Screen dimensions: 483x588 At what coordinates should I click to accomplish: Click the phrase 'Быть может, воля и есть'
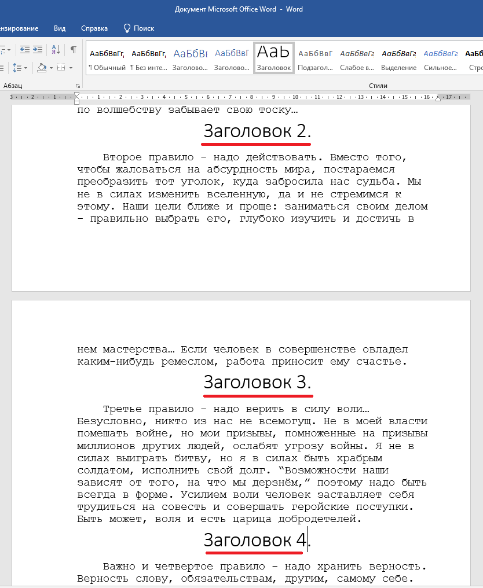tap(152, 519)
